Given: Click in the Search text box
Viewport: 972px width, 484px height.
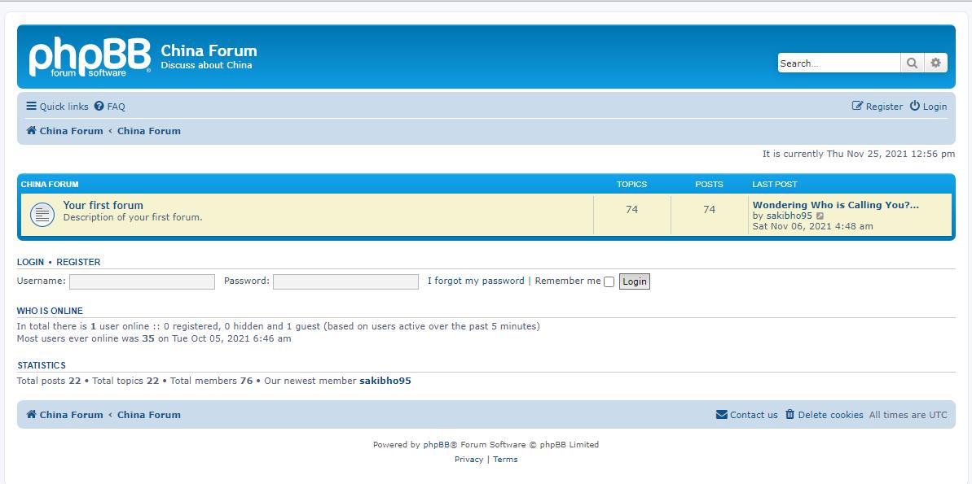Looking at the screenshot, I should click(838, 63).
